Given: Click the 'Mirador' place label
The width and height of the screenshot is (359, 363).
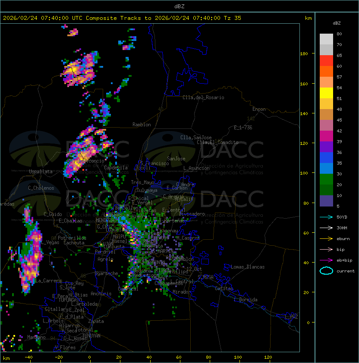Looking at the screenshot, I should pyautogui.click(x=182, y=292).
